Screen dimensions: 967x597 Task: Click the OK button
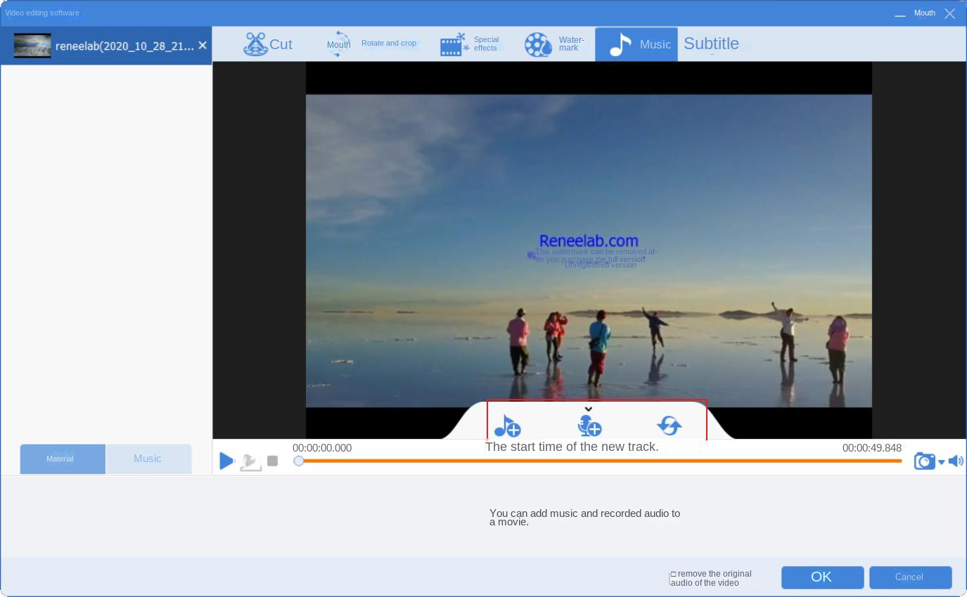pos(821,577)
